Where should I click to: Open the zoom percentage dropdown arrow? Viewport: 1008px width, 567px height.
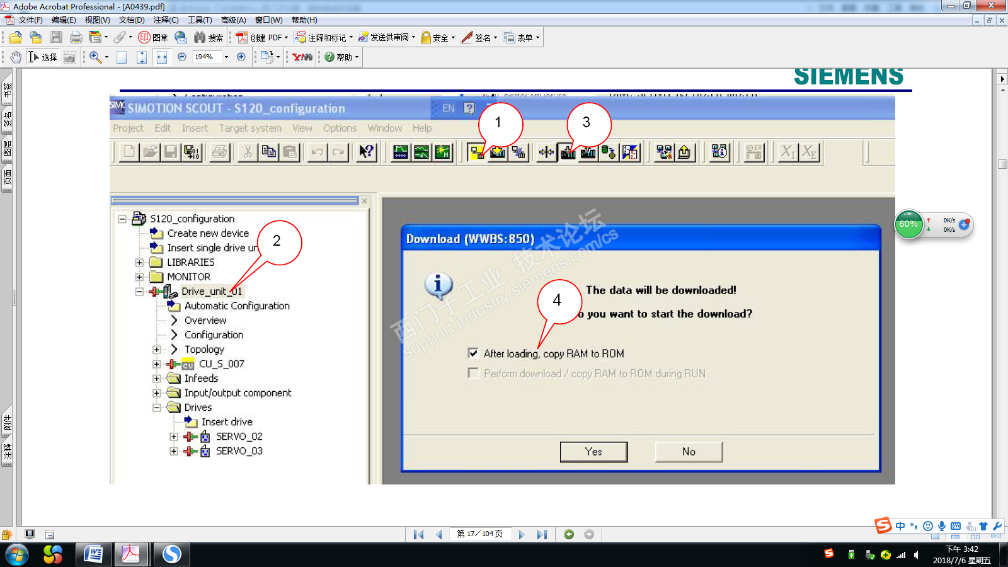coord(226,57)
